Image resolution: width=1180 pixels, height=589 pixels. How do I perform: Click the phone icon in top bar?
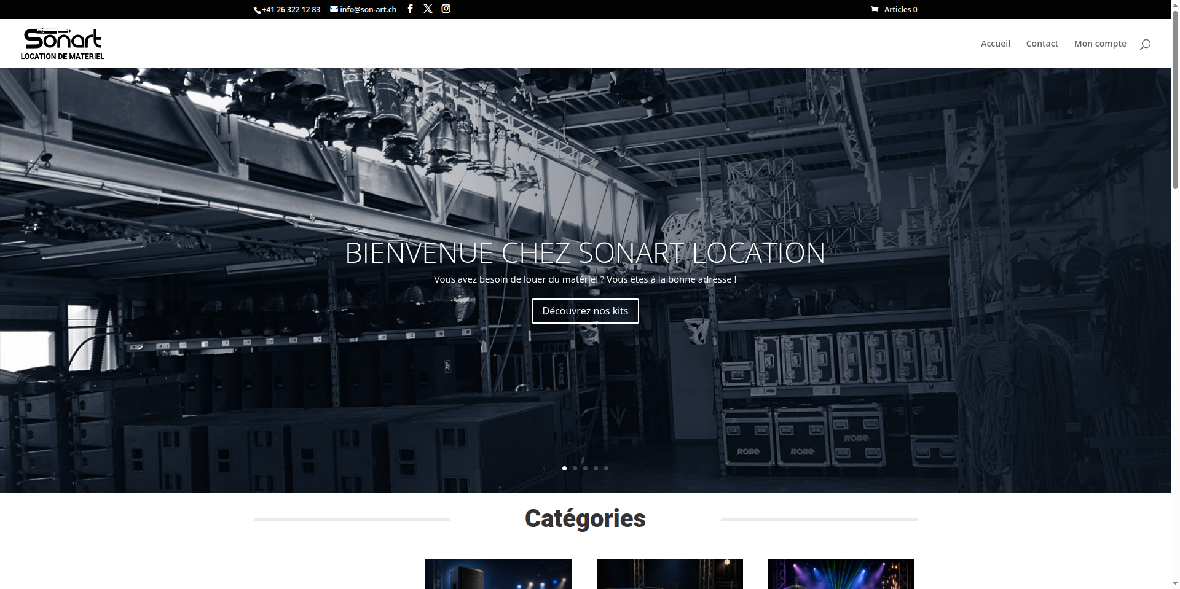(x=258, y=10)
